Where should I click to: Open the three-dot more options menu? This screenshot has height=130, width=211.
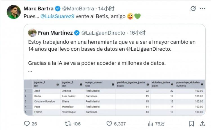pos(203,9)
